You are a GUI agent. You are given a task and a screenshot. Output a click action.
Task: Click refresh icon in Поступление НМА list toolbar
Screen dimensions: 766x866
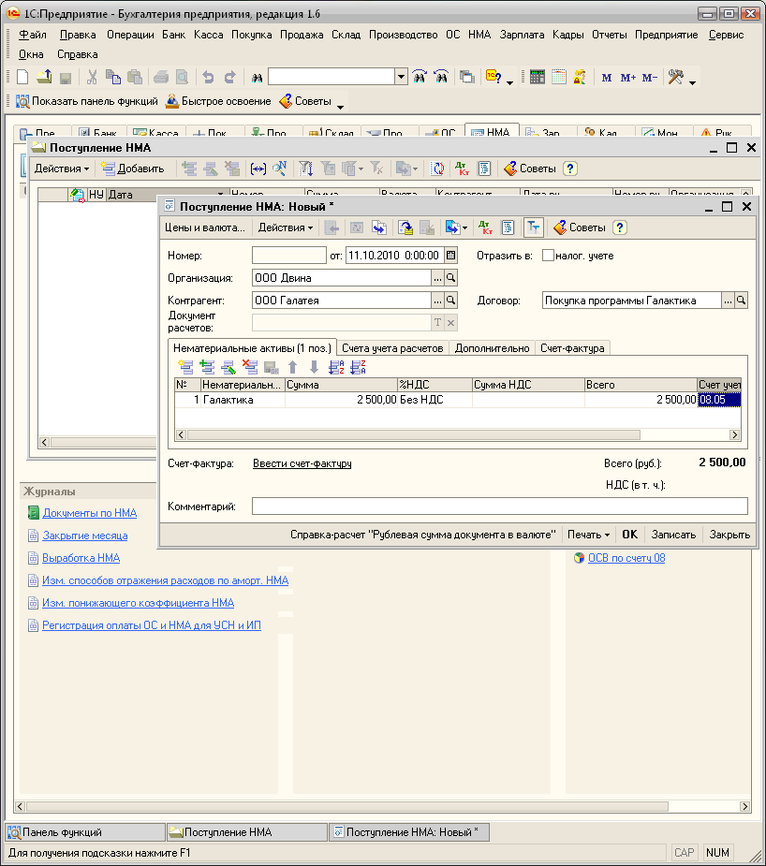click(x=437, y=169)
